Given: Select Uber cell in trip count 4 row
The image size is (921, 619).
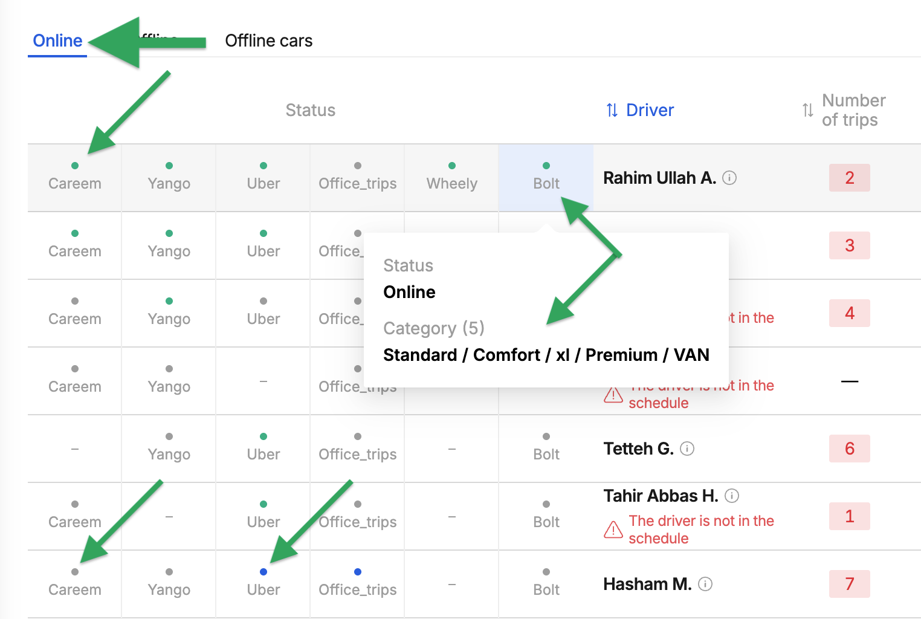Looking at the screenshot, I should [x=263, y=313].
